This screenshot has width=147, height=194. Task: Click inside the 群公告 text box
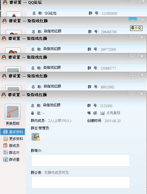(80, 182)
